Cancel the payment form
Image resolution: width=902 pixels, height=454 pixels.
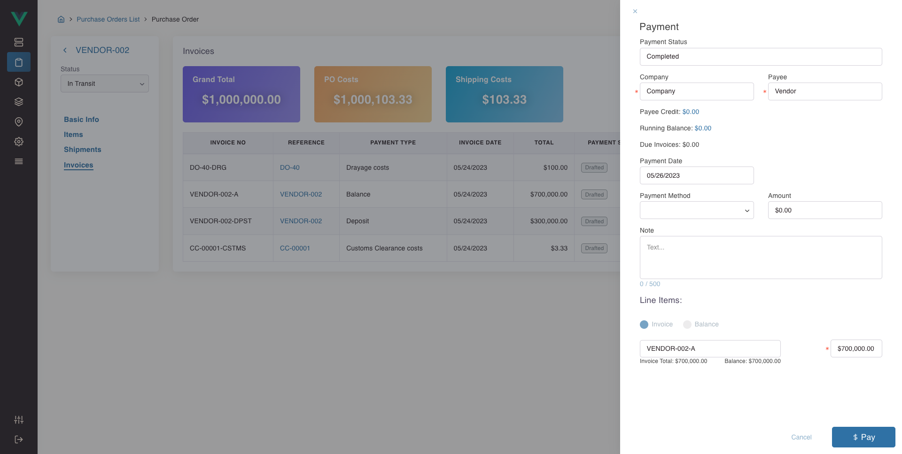801,437
